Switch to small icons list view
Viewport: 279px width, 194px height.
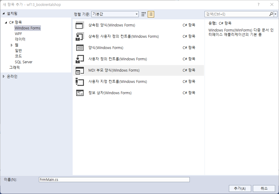click(151, 14)
